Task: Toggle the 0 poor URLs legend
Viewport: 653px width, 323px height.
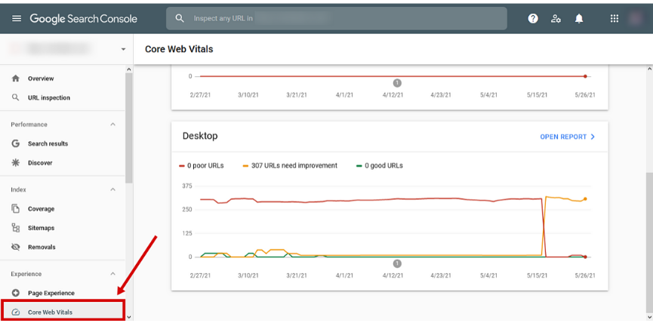Action: pos(201,165)
